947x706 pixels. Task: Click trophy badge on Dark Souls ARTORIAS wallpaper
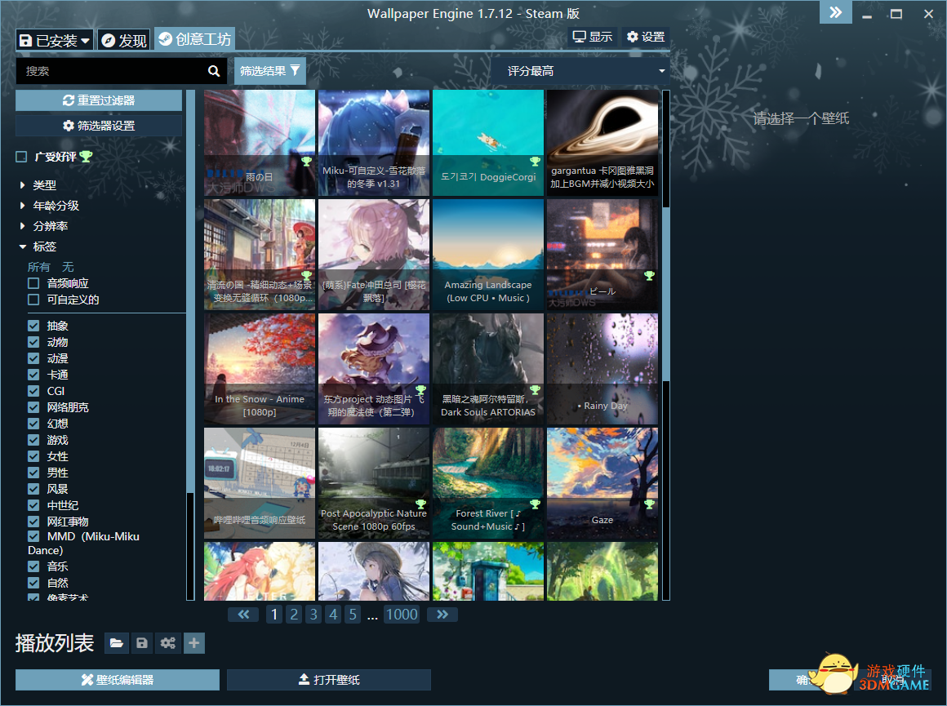click(x=535, y=389)
